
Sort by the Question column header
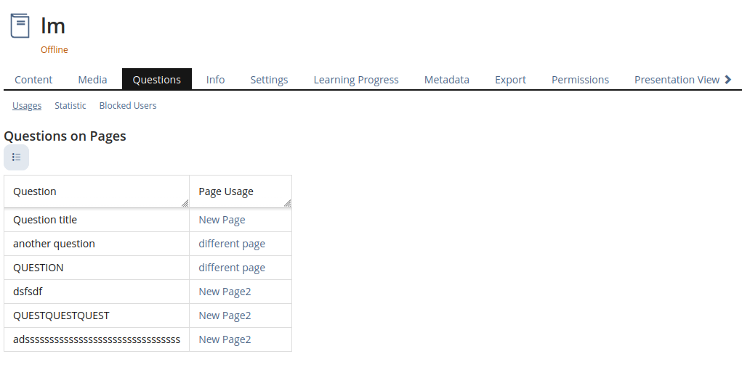35,191
